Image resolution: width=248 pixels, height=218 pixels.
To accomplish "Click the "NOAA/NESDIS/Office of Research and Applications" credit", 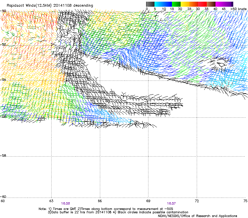I will (x=197, y=216).
